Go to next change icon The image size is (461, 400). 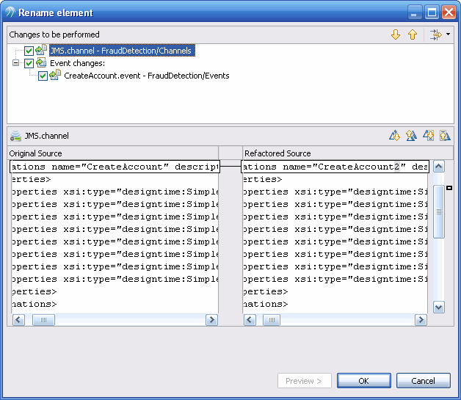[x=429, y=136]
